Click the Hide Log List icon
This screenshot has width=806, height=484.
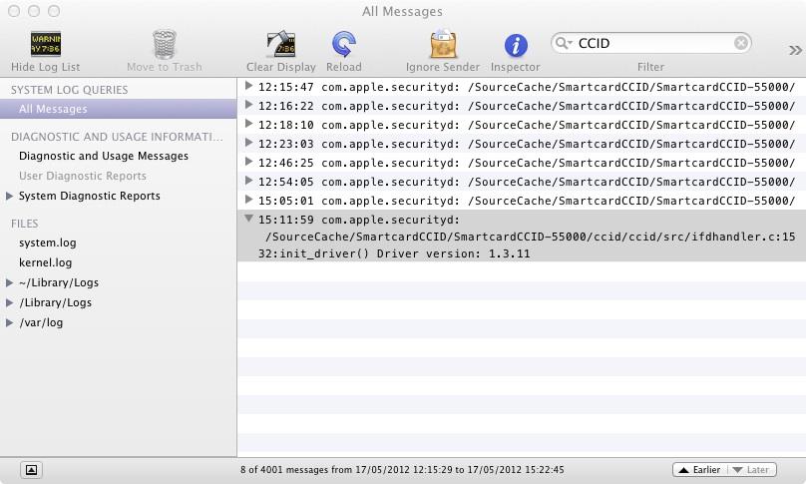(45, 45)
